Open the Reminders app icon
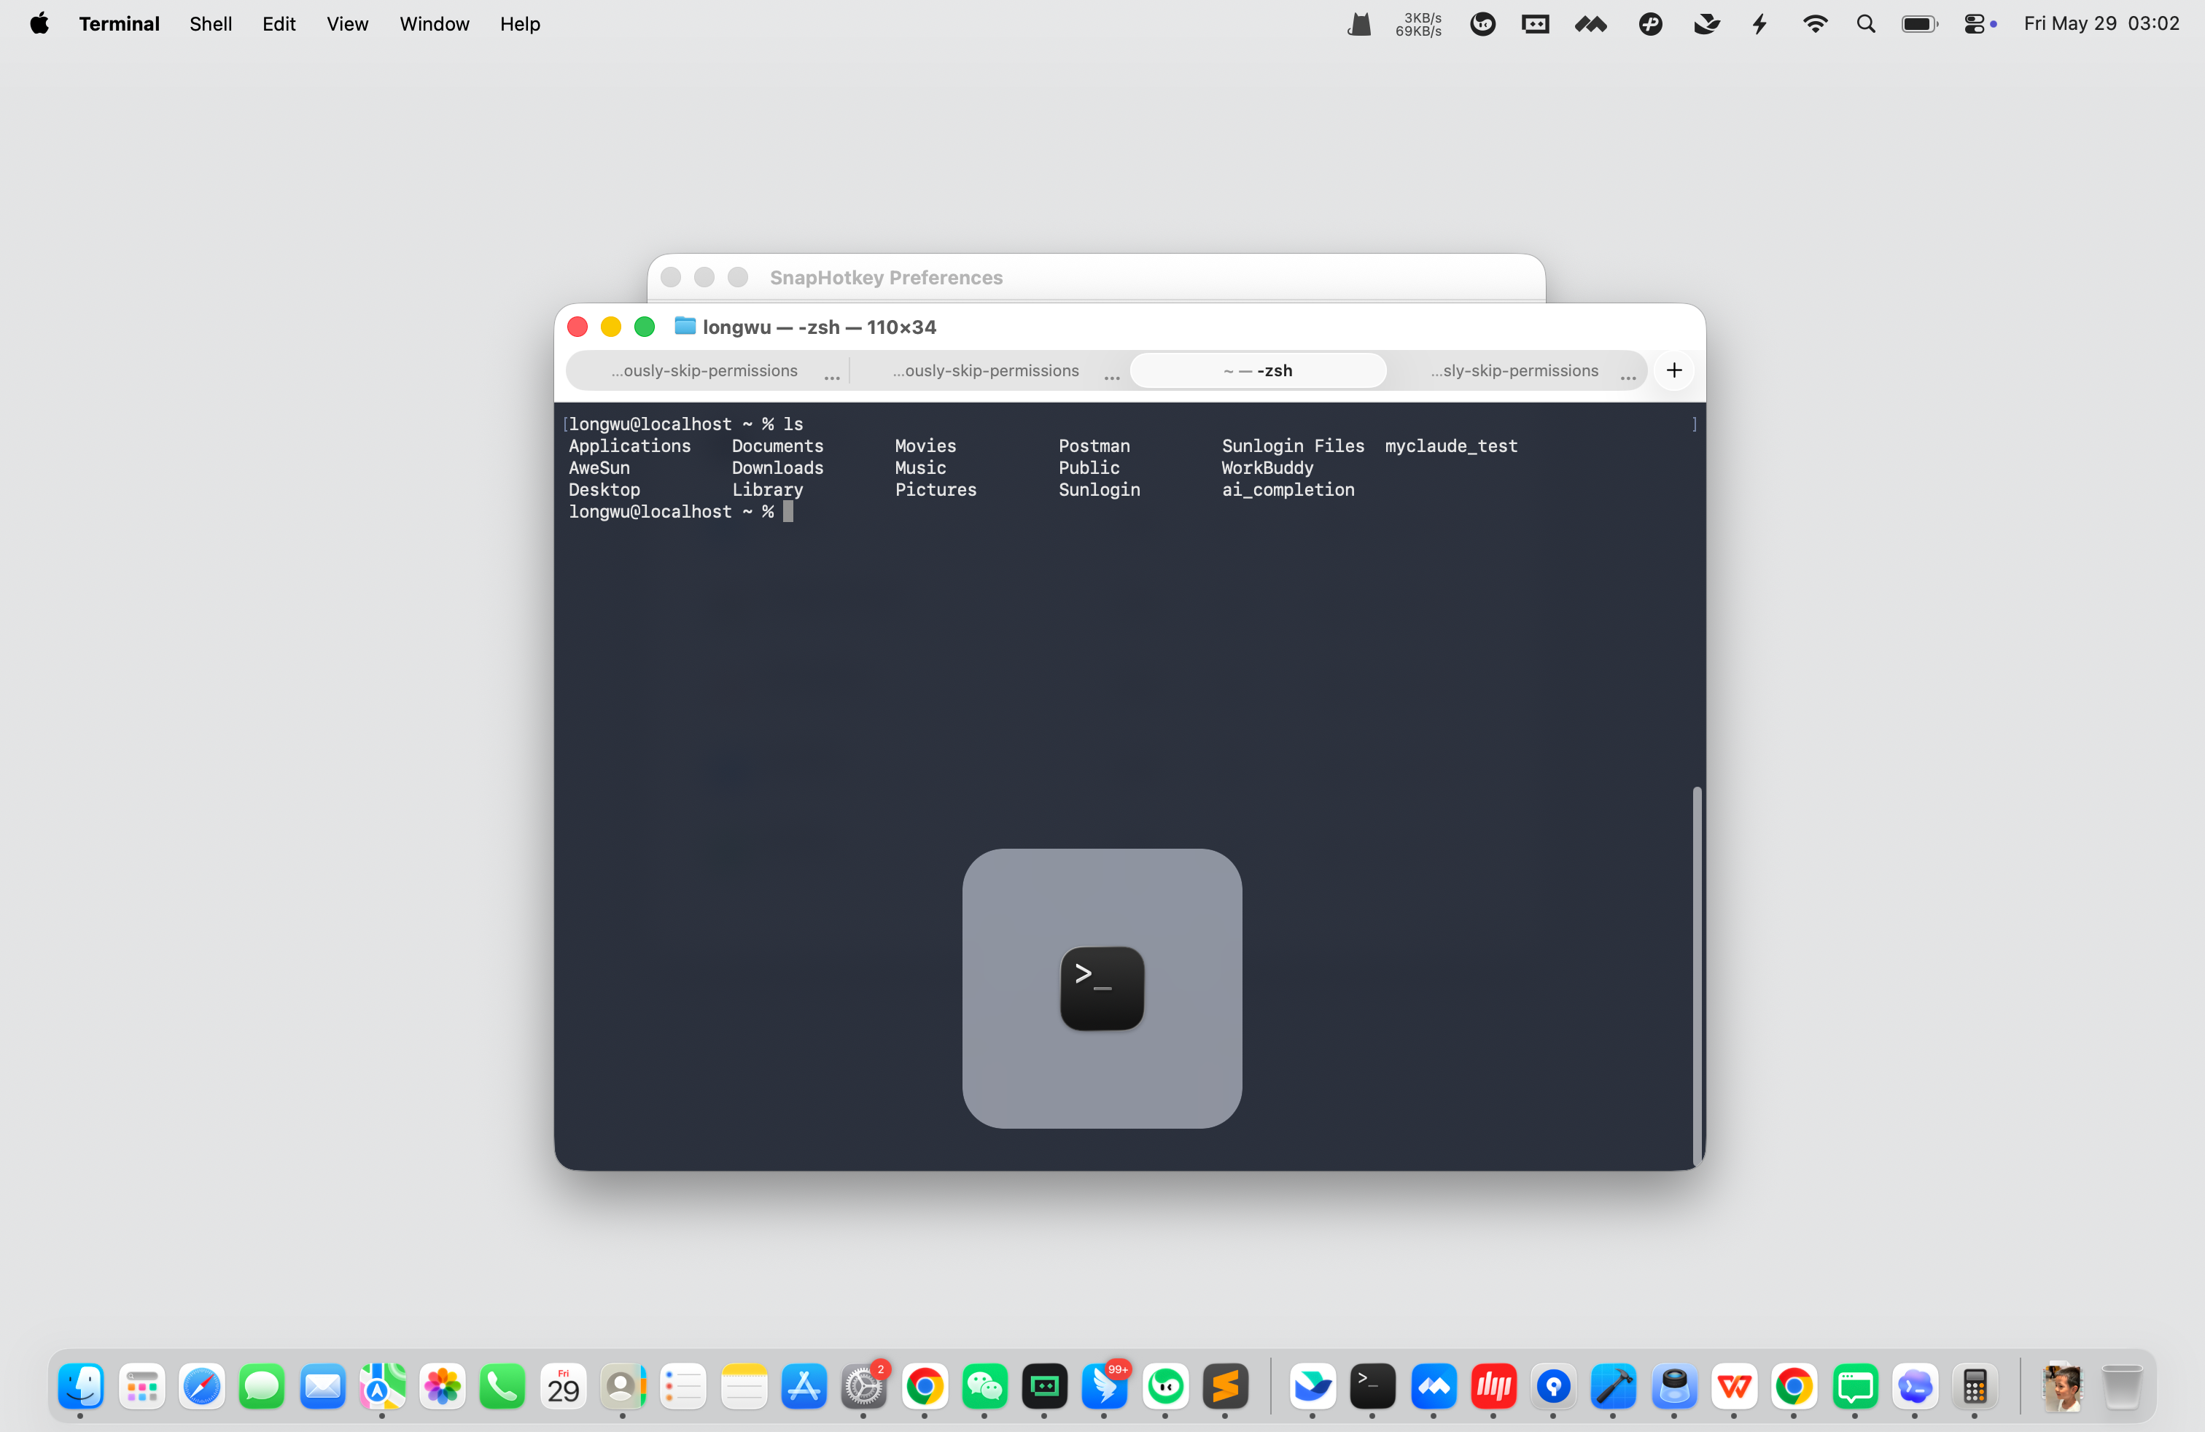 click(x=684, y=1387)
